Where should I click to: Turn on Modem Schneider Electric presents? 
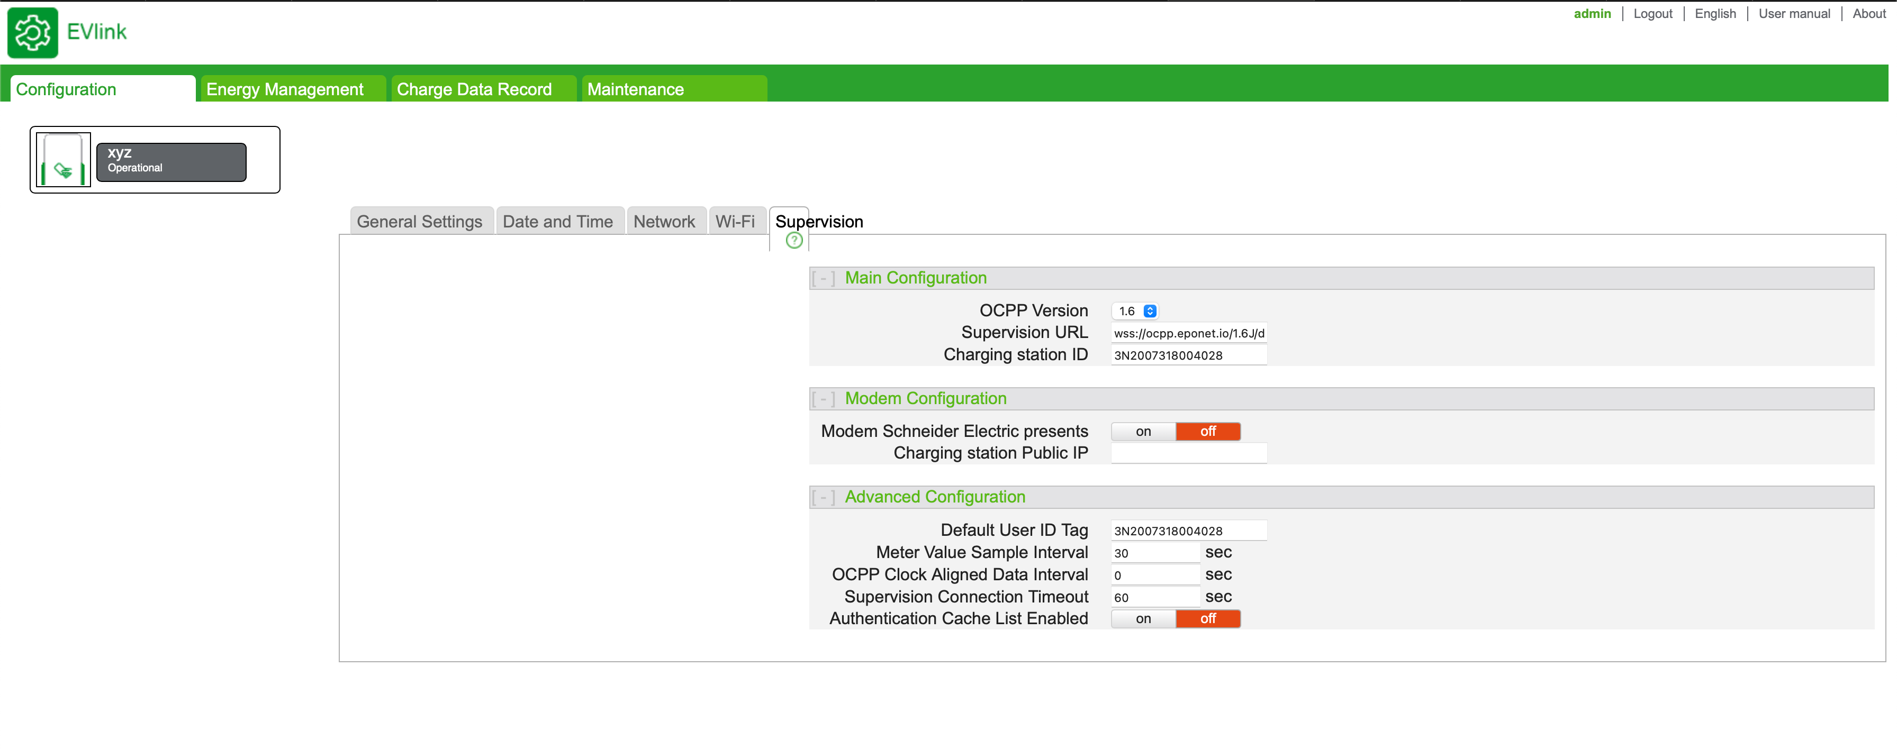pos(1143,431)
